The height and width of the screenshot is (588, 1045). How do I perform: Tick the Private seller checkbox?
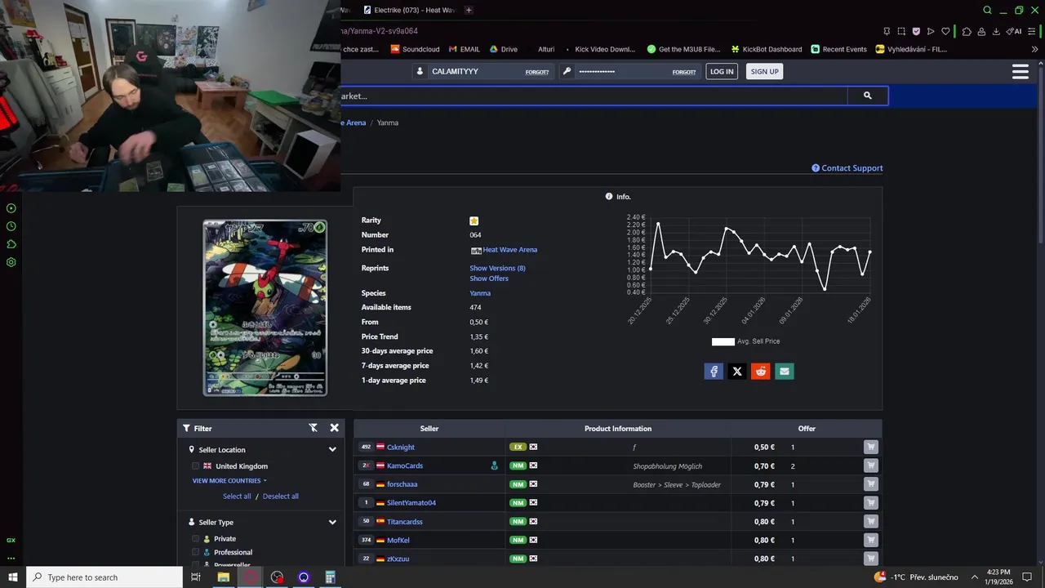pos(196,539)
